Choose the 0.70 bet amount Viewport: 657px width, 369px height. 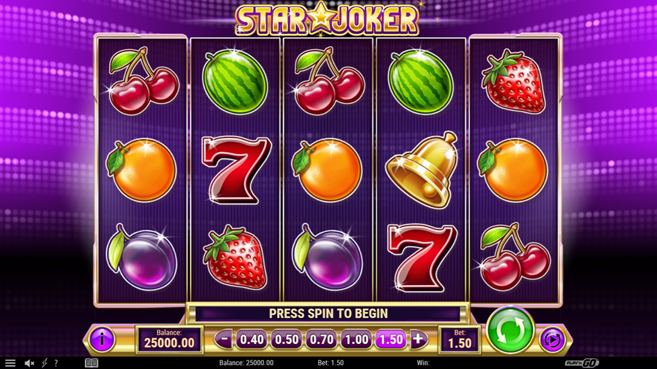322,339
